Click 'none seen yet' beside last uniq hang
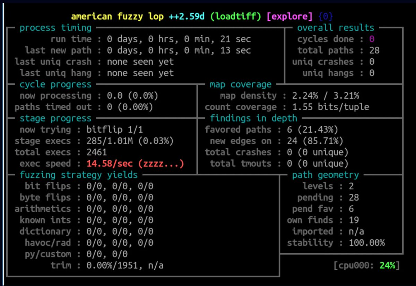Image resolution: width=416 pixels, height=286 pixels. point(140,73)
